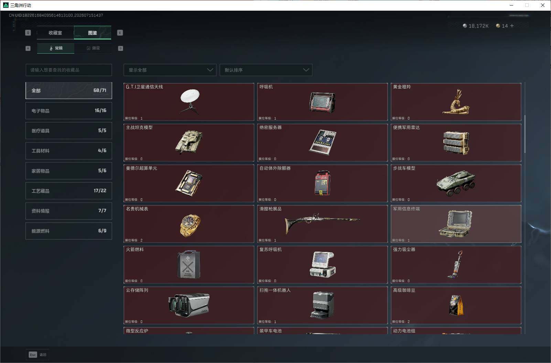Click the 三角洲行动 title bar app icon

[x=6, y=5]
